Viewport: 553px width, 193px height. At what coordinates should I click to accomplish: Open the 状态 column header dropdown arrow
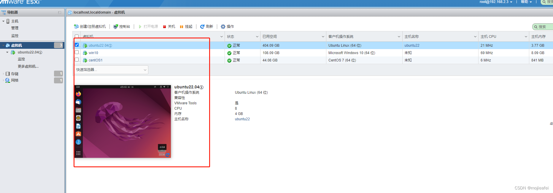(x=257, y=37)
